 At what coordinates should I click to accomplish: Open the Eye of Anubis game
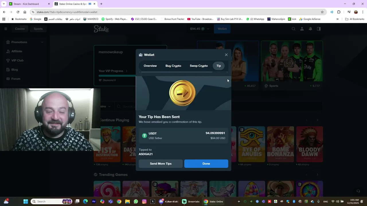point(252,144)
